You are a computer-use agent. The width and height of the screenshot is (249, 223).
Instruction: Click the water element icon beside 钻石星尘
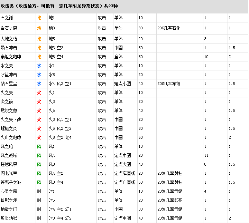point(39,84)
